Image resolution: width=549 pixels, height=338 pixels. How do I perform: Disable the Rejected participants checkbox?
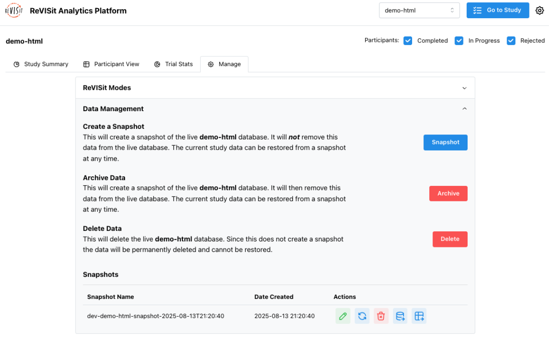tap(511, 41)
